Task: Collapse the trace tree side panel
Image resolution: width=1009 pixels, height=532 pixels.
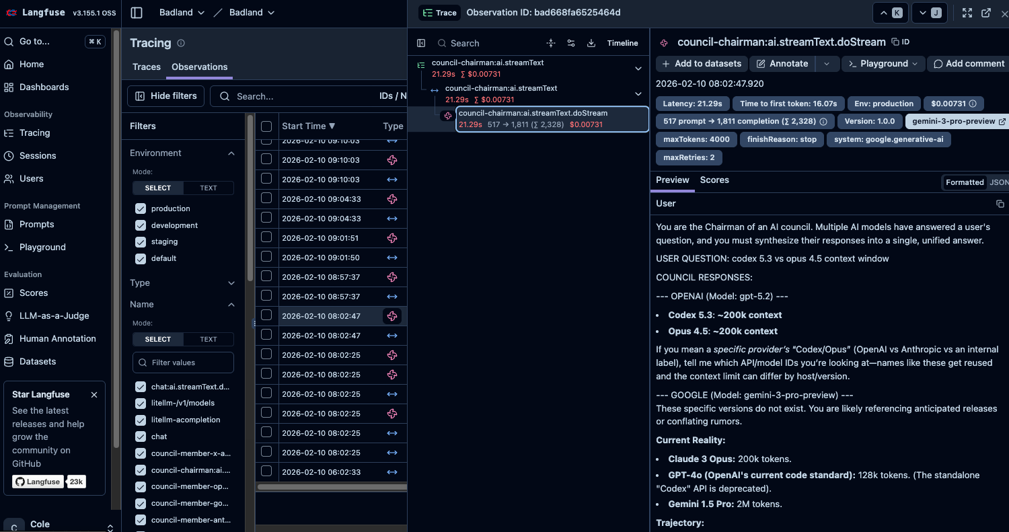Action: 421,42
